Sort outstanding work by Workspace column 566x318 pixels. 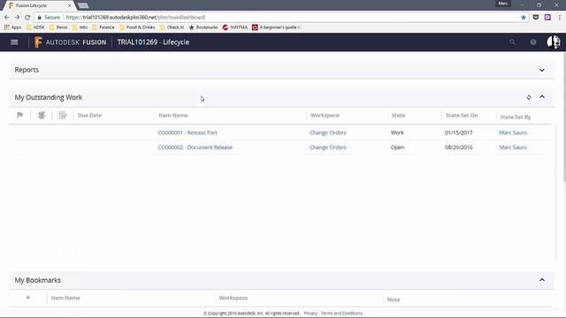(325, 116)
